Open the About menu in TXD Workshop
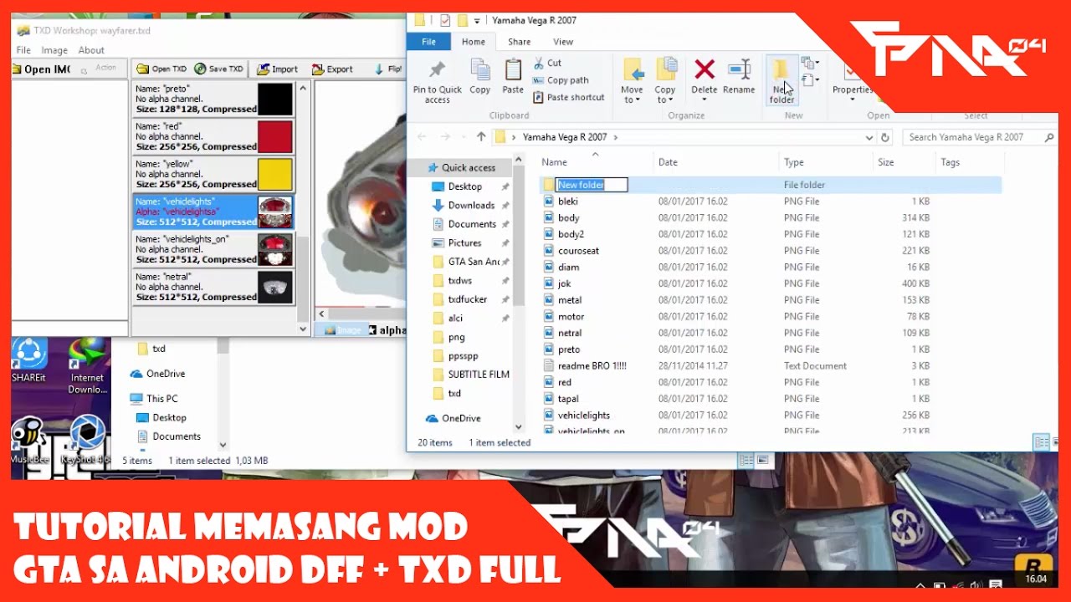This screenshot has width=1071, height=602. click(91, 50)
